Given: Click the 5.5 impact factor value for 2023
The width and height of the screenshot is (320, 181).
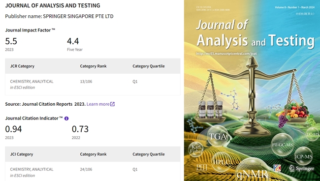Looking at the screenshot, I should pyautogui.click(x=11, y=41).
